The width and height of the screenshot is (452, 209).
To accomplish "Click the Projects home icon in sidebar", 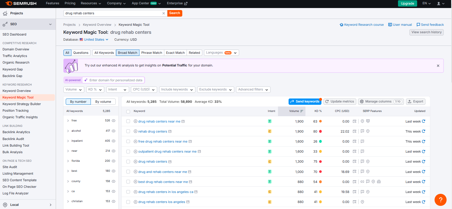I will pos(5,13).
